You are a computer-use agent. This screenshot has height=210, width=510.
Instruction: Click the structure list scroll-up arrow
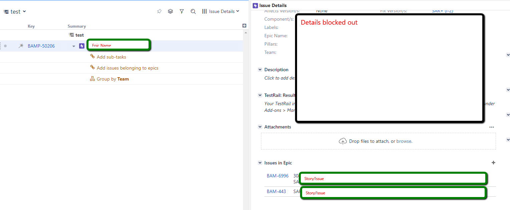[x=246, y=33]
